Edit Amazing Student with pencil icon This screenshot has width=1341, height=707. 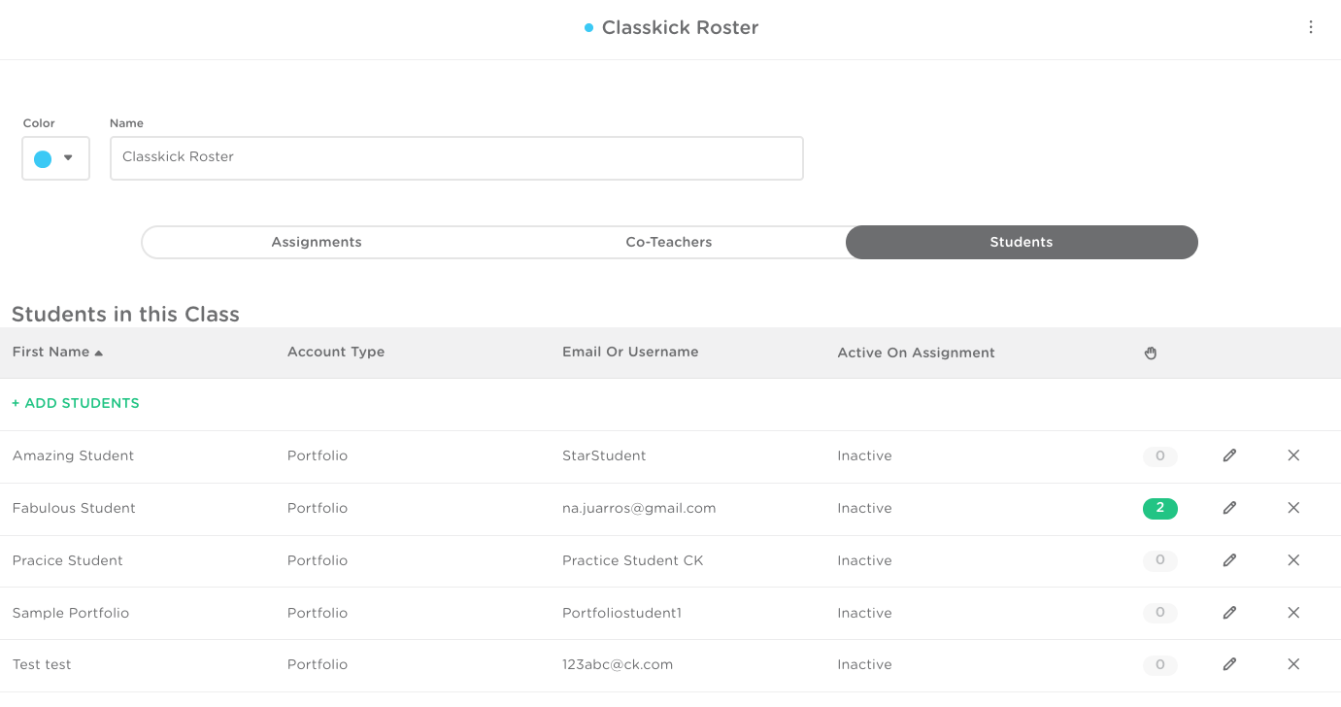point(1229,455)
